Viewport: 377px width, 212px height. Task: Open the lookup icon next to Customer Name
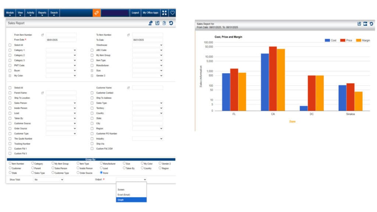(128, 88)
